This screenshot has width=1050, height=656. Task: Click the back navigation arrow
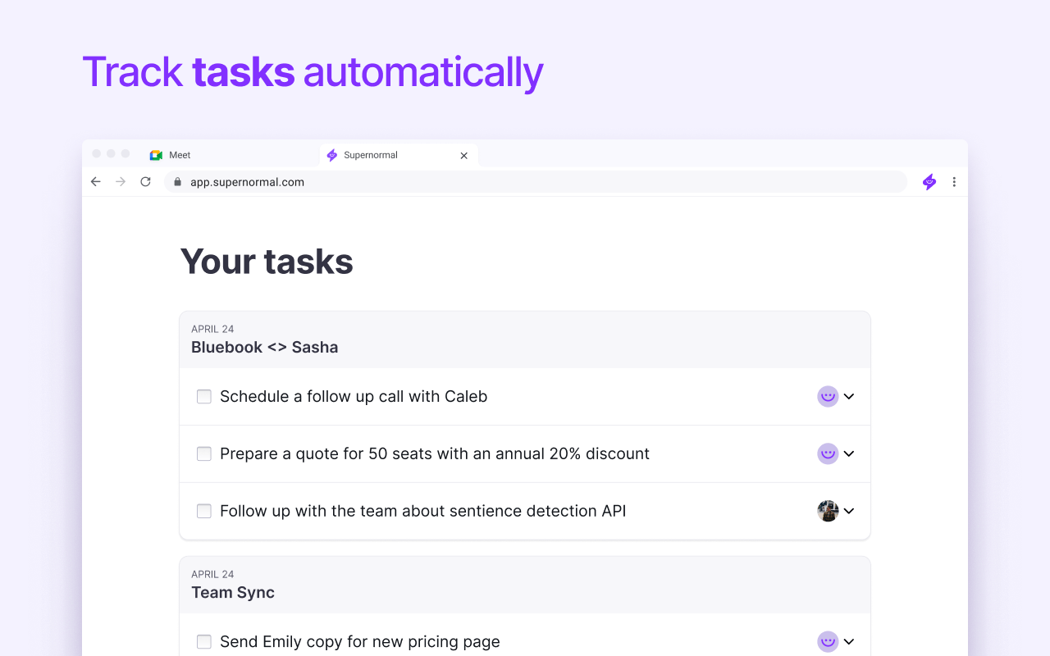(x=95, y=181)
